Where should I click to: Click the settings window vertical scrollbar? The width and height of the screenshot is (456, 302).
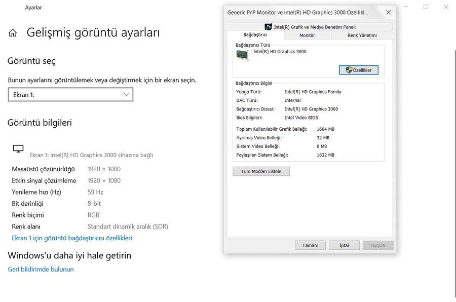(455, 174)
